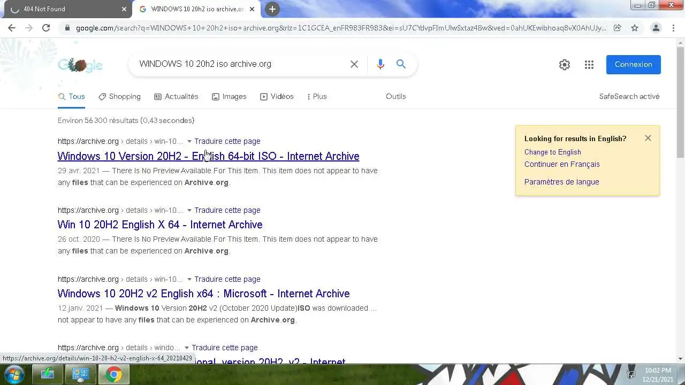Switch to the Images tab
This screenshot has height=385, width=685.
click(x=230, y=97)
